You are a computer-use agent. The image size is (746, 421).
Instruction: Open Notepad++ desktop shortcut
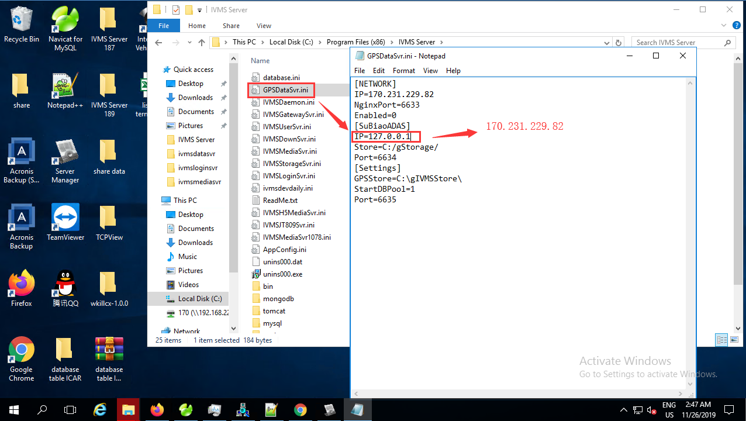(65, 91)
